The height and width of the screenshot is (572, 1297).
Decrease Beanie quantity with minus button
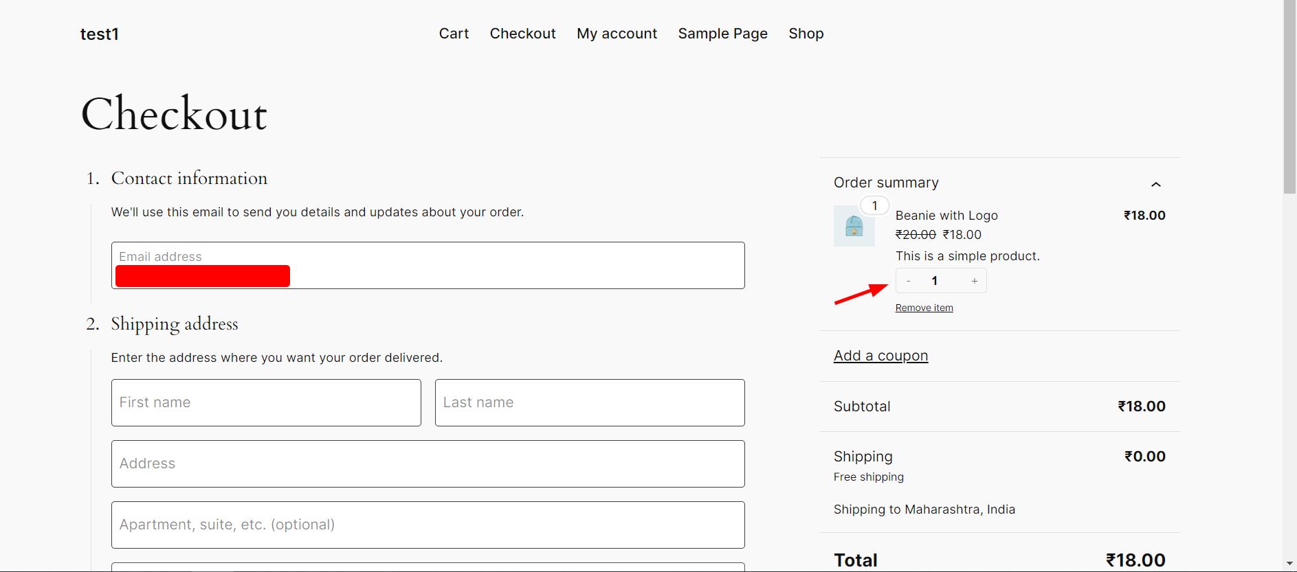click(909, 281)
